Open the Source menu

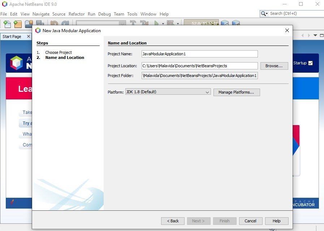(59, 14)
